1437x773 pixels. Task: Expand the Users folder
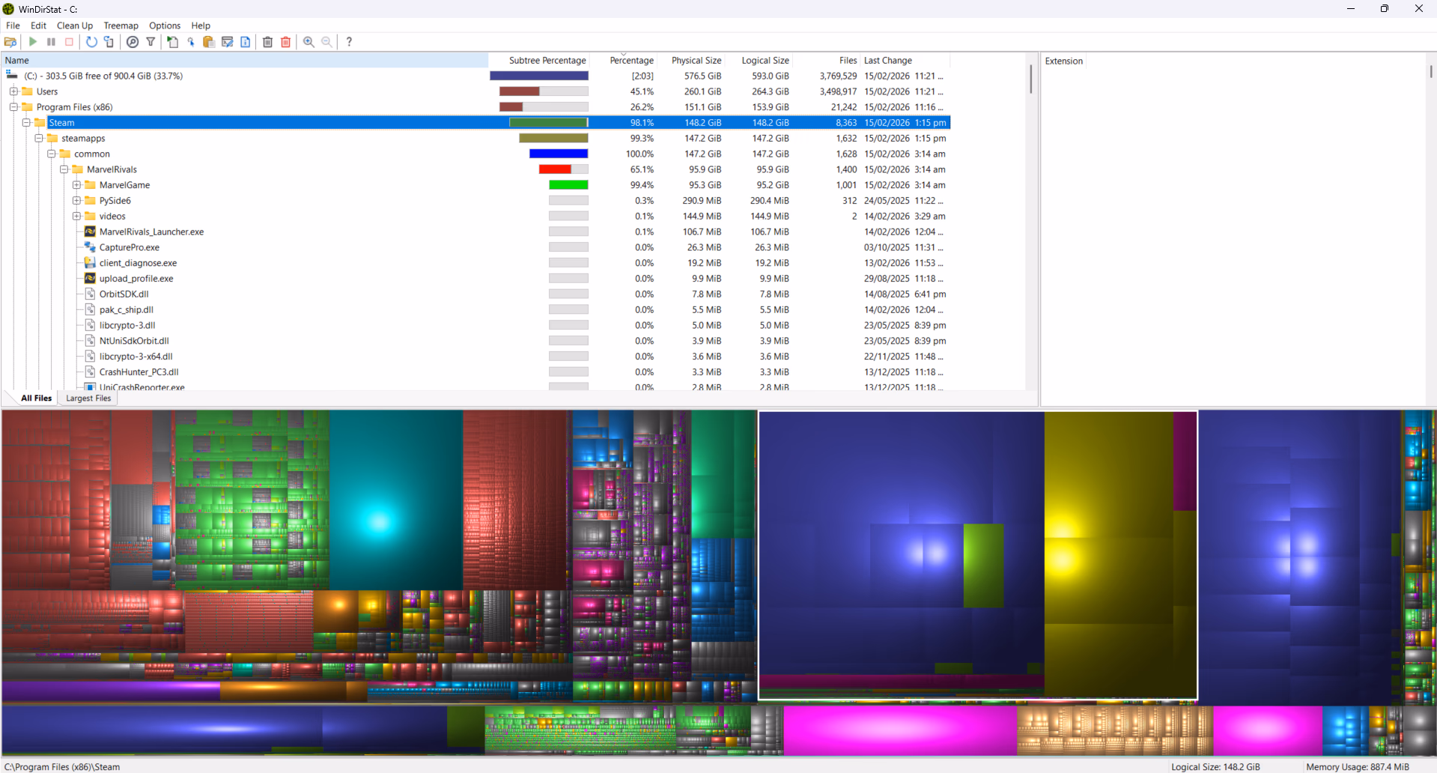click(x=13, y=91)
